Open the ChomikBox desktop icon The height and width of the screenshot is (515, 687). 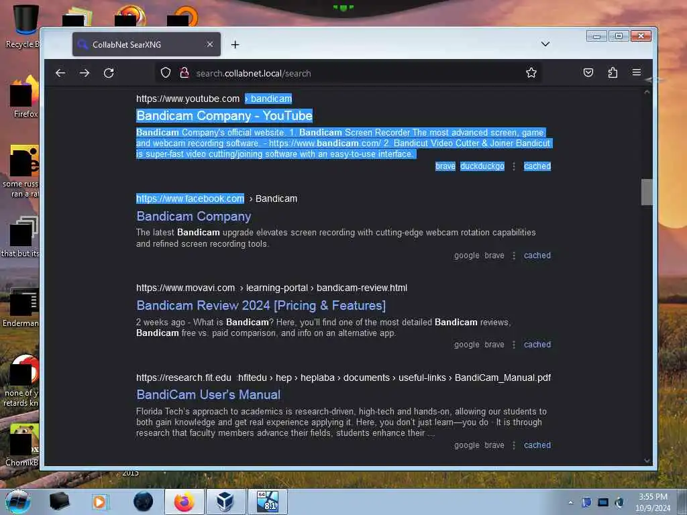click(22, 445)
